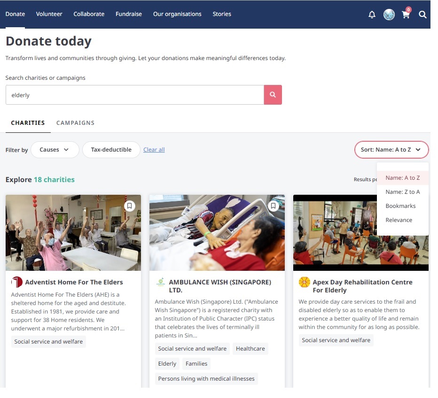Click the 18 charities count text
The height and width of the screenshot is (398, 438).
tap(54, 179)
